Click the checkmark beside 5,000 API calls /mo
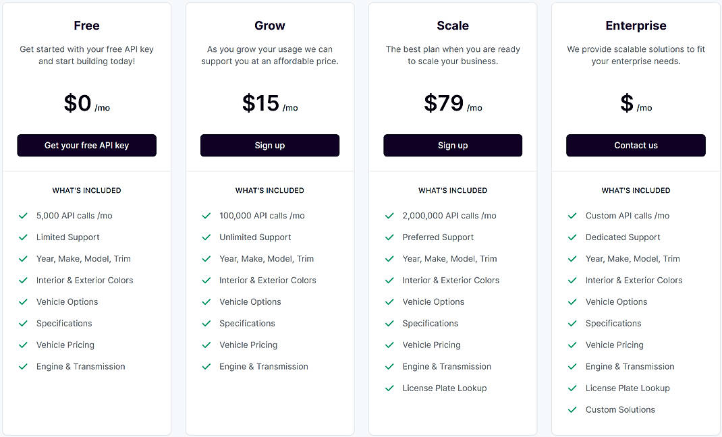 click(23, 215)
